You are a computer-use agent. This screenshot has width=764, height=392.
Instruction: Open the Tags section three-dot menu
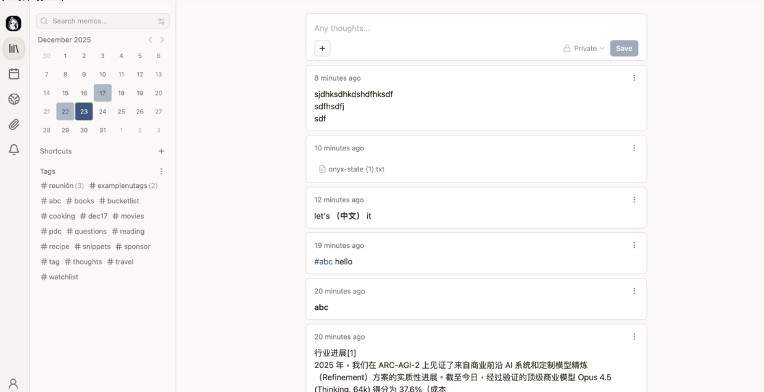point(161,171)
